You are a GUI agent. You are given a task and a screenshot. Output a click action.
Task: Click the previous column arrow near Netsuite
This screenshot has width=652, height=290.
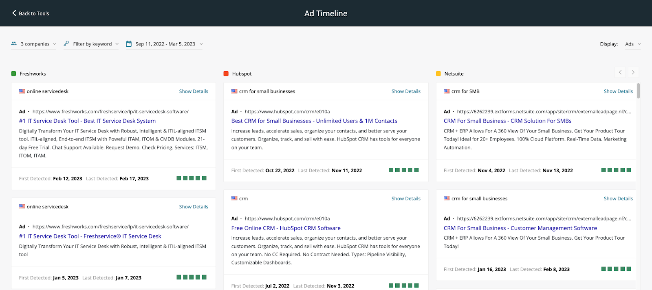point(620,72)
